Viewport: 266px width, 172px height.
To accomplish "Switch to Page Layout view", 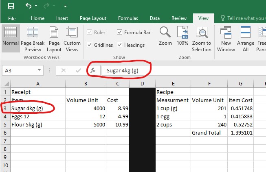I will (x=54, y=39).
